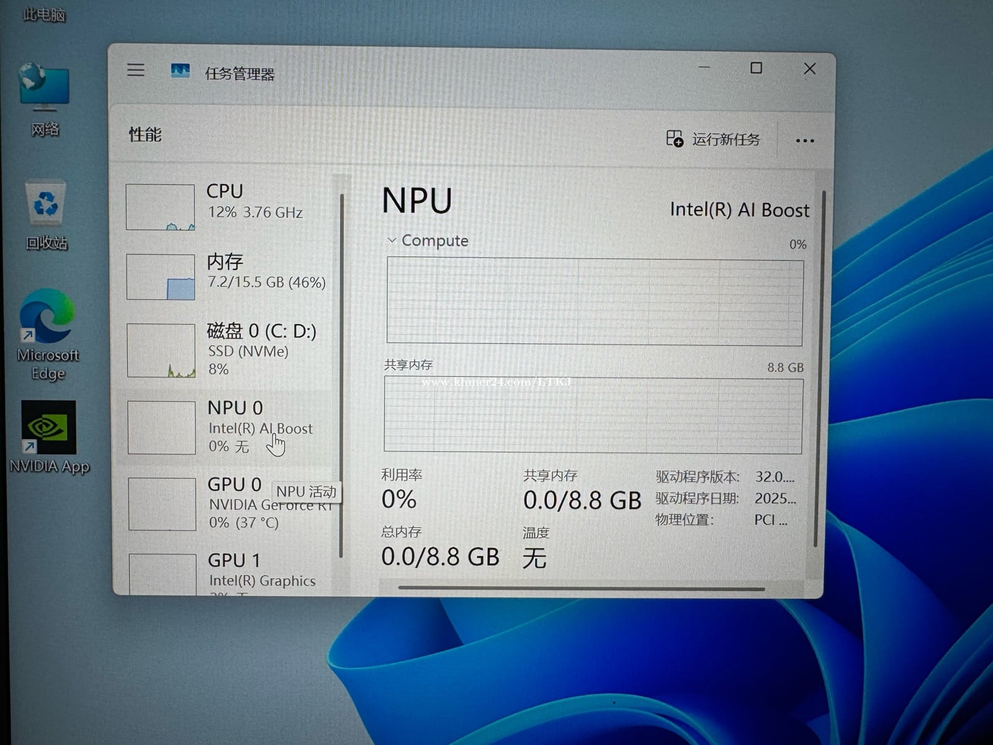
Task: Maximize the 任务管理器 window
Action: (x=756, y=68)
